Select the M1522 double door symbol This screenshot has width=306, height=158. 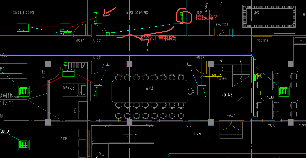coord(231,125)
